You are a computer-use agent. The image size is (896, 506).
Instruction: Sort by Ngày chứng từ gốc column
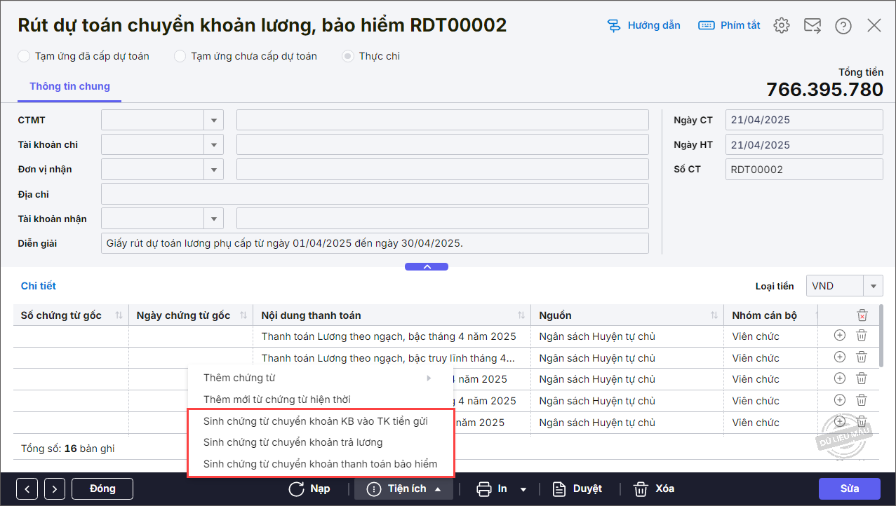coord(243,315)
